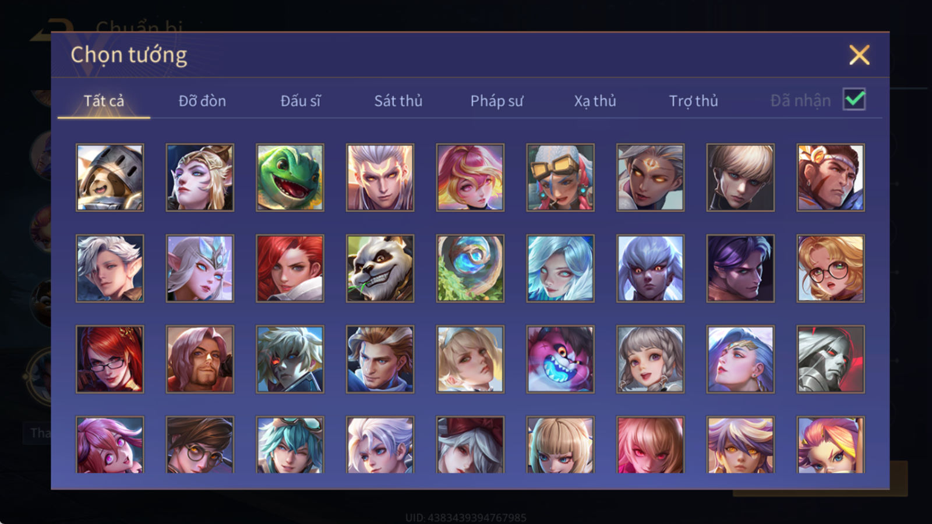Choose the silver-haired elf boy portrait
932x524 pixels.
click(110, 268)
